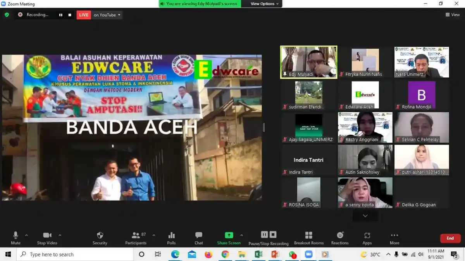The image size is (465, 261).
Task: End the meeting
Action: coord(450,238)
